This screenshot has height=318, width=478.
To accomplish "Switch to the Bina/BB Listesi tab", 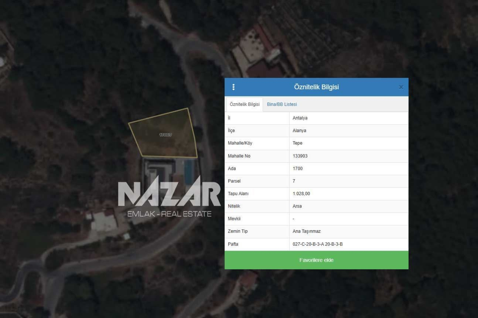I will (x=282, y=104).
